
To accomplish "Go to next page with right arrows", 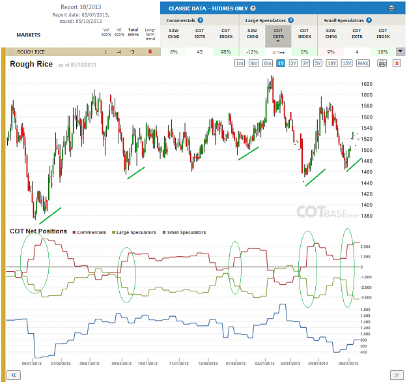I will tap(397, 375).
